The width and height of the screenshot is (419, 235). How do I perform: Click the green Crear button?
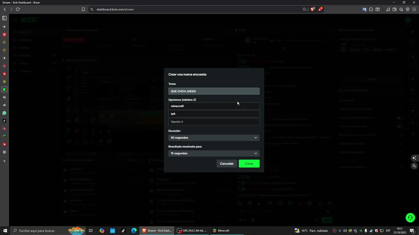tap(249, 164)
